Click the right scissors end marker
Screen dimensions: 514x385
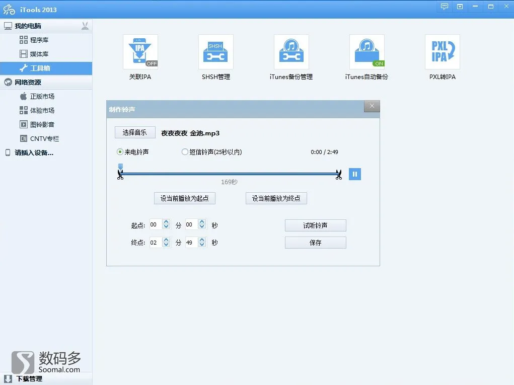tap(339, 175)
